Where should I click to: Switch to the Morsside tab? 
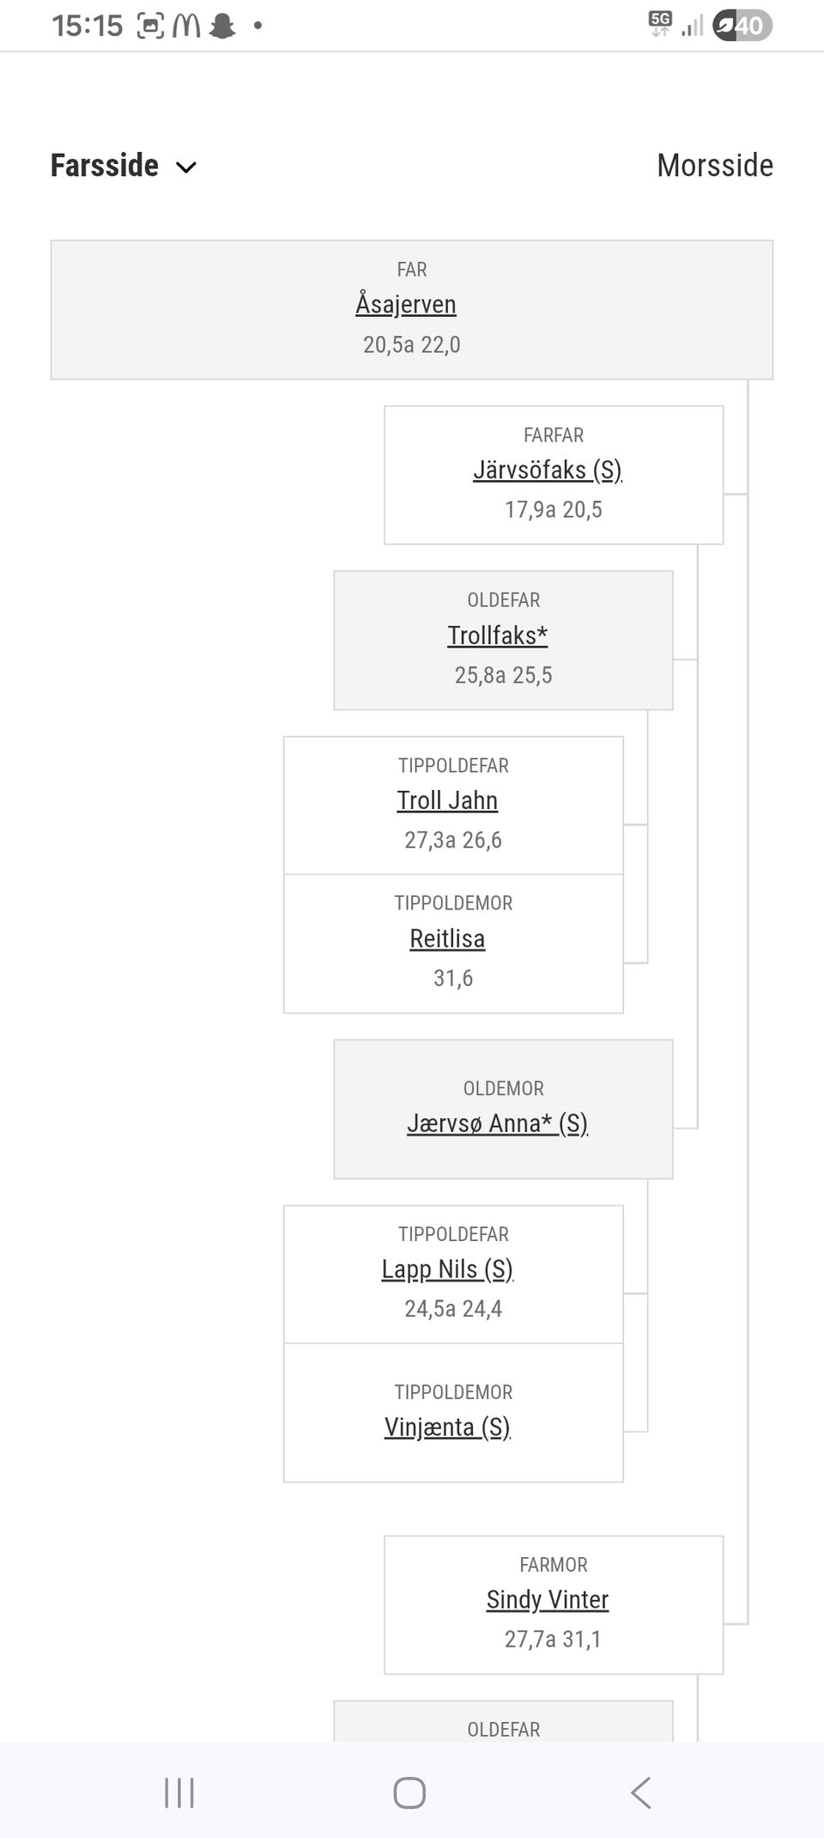[714, 165]
